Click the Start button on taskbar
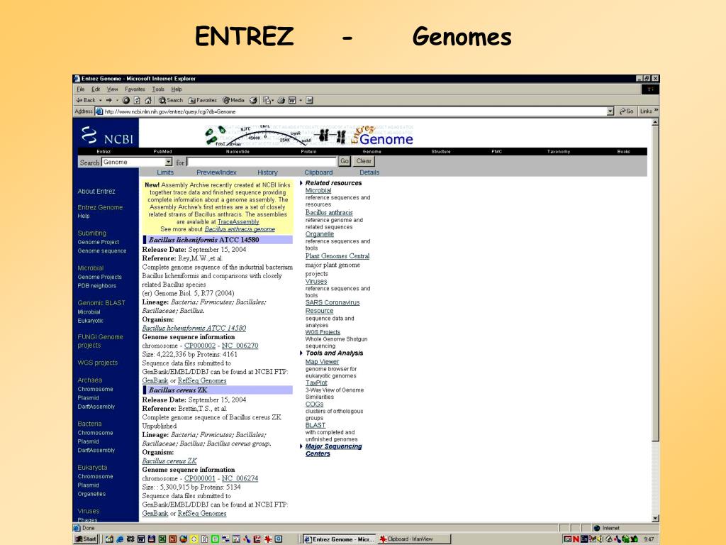This screenshot has width=726, height=545. point(86,539)
